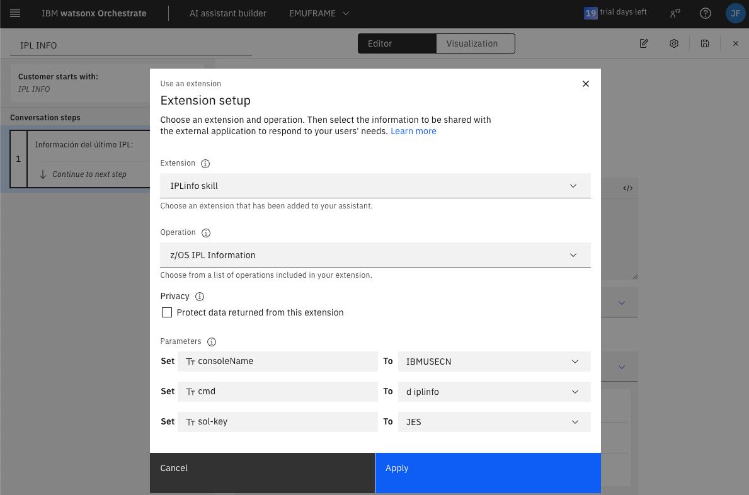Image resolution: width=749 pixels, height=495 pixels.
Task: Click the edit pencil icon in toolbar
Action: point(644,43)
